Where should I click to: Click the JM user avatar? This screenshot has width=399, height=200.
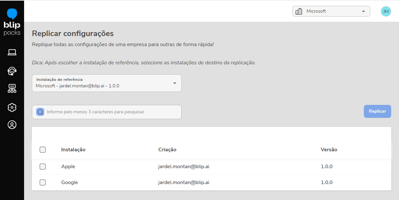tap(386, 11)
